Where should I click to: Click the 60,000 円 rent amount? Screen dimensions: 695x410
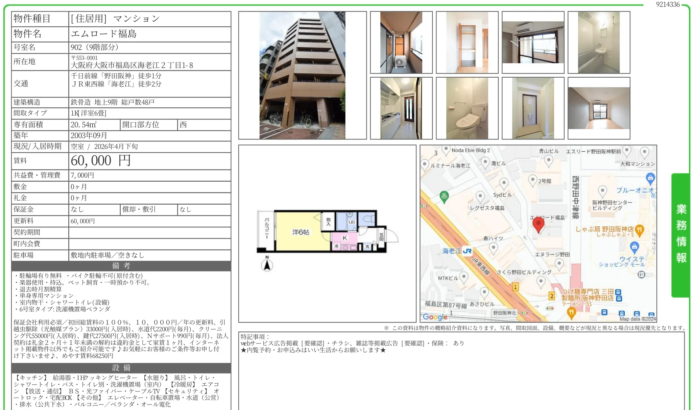(x=101, y=161)
